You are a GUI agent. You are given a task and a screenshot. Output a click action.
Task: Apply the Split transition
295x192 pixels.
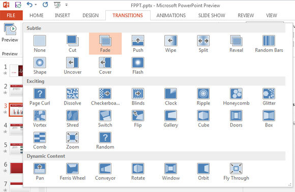(x=203, y=44)
